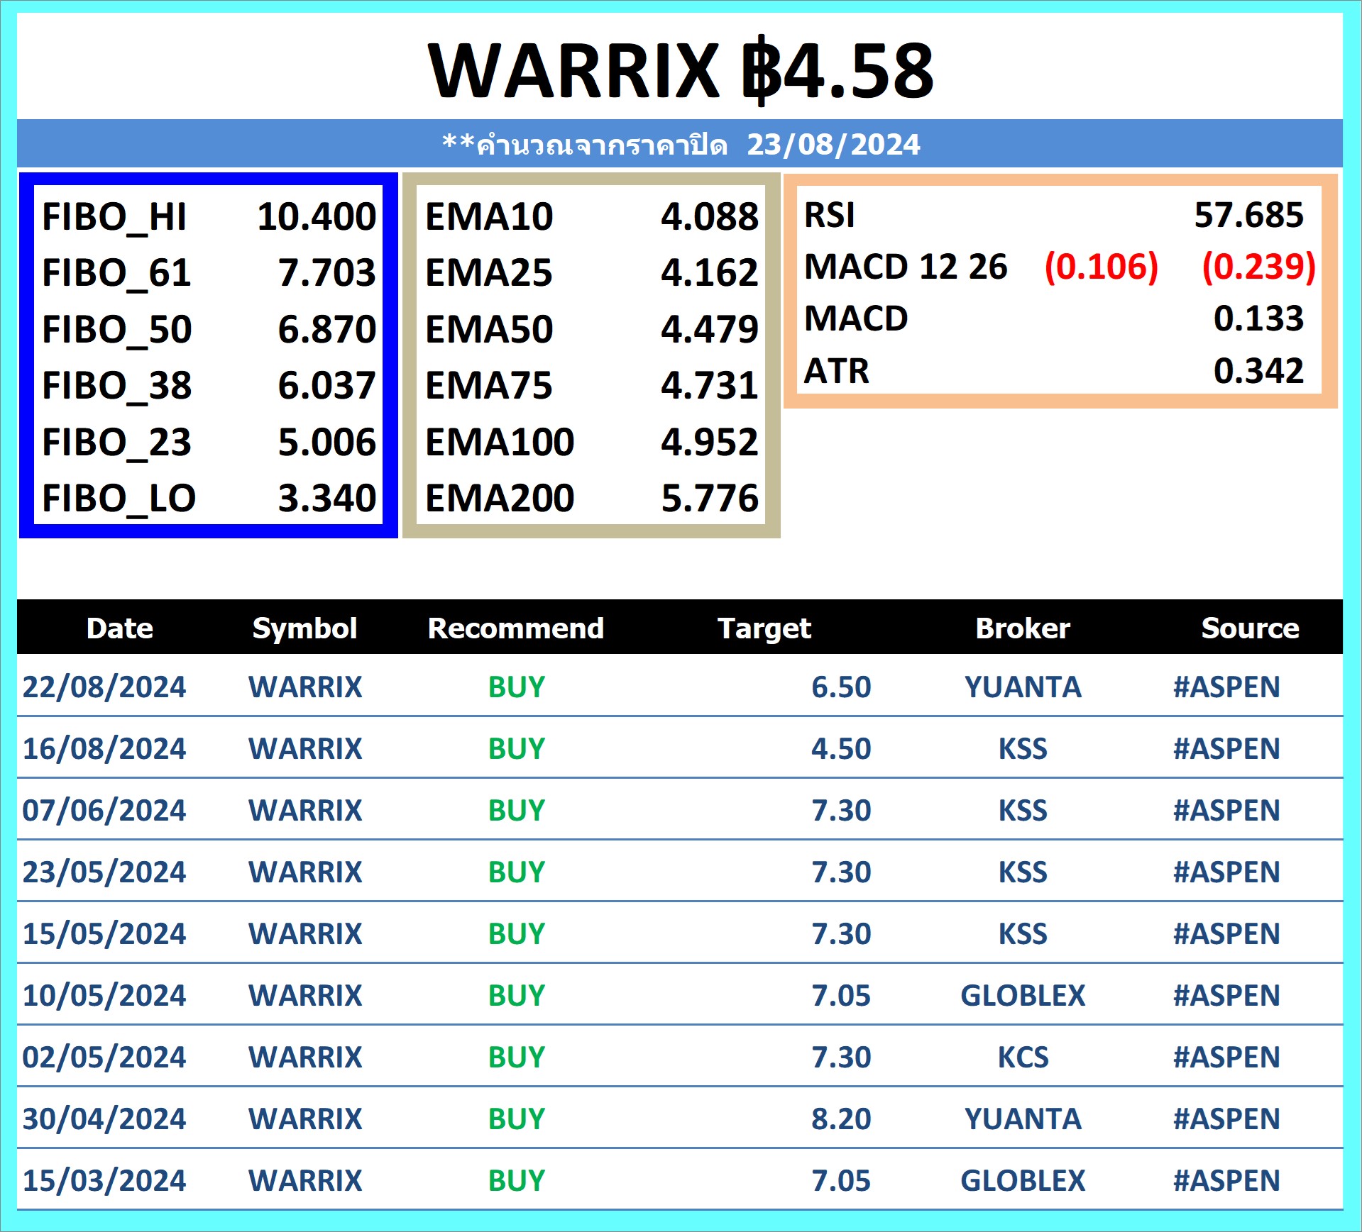Click the RSI value 57.685
This screenshot has height=1232, width=1362.
pyautogui.click(x=1248, y=215)
